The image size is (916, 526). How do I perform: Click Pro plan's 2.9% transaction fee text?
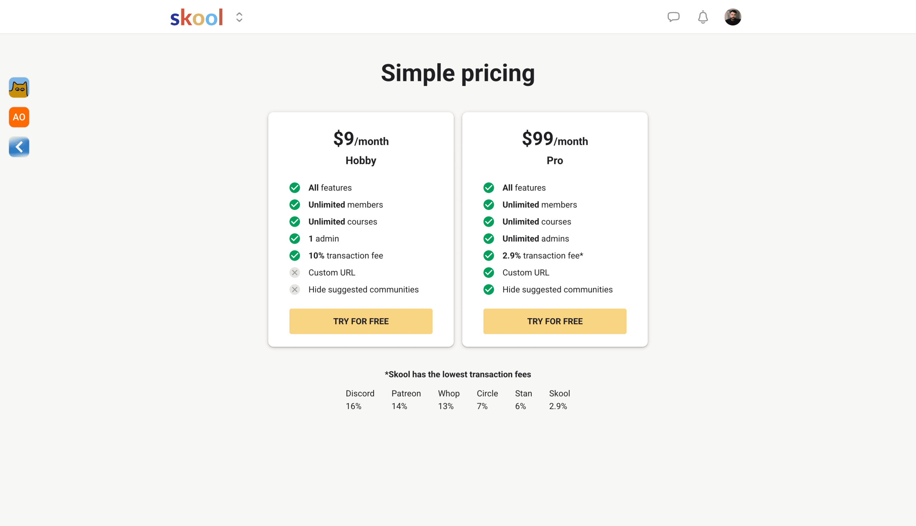[x=542, y=256]
